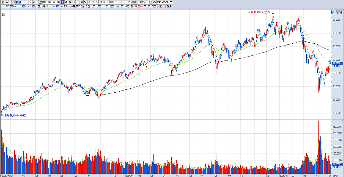Click the NA market badge icon
Image resolution: width=344 pixels, height=177 pixels.
pyautogui.click(x=40, y=2)
